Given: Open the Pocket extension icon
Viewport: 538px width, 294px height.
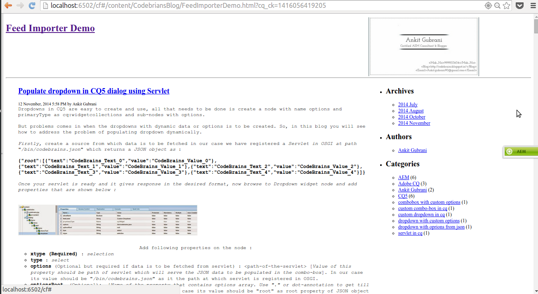Looking at the screenshot, I should point(520,5).
